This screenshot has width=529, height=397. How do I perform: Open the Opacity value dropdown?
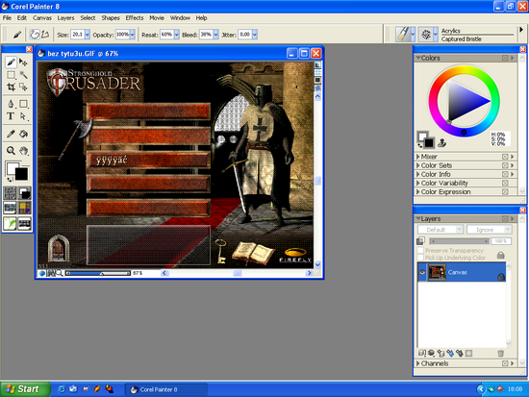[x=133, y=35]
